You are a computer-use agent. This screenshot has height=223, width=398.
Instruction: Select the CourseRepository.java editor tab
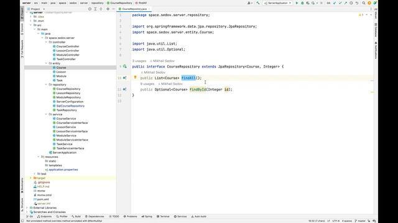click(134, 9)
